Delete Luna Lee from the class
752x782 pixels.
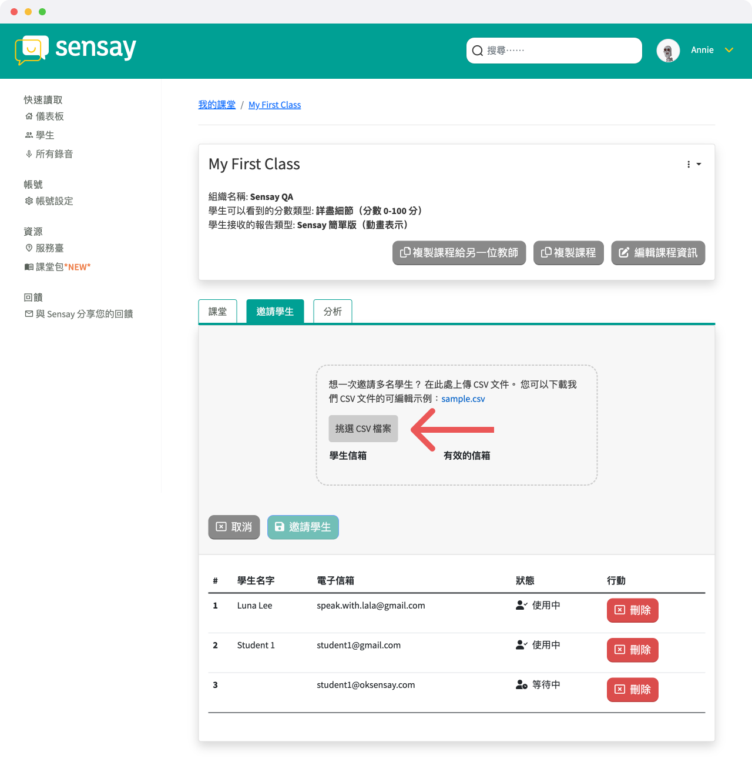point(632,610)
